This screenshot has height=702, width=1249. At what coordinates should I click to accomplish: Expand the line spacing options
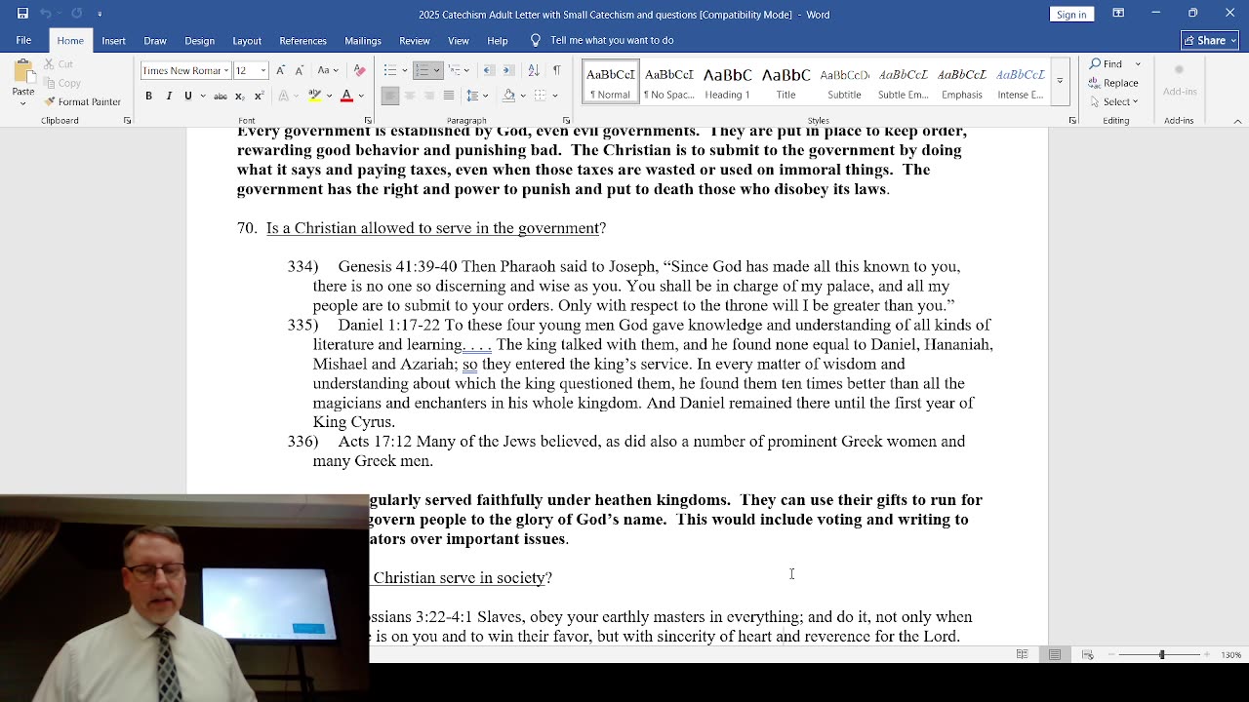[486, 96]
